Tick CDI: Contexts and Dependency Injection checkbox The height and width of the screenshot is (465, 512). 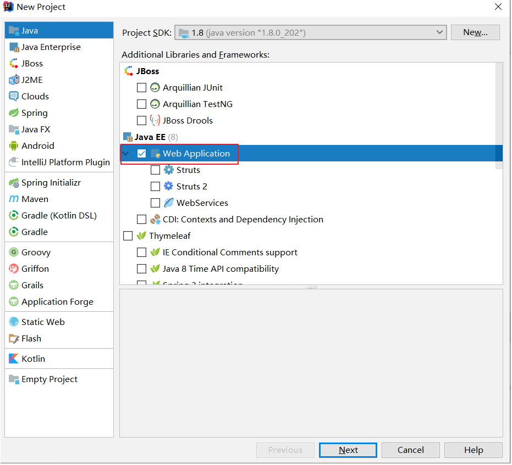point(142,220)
